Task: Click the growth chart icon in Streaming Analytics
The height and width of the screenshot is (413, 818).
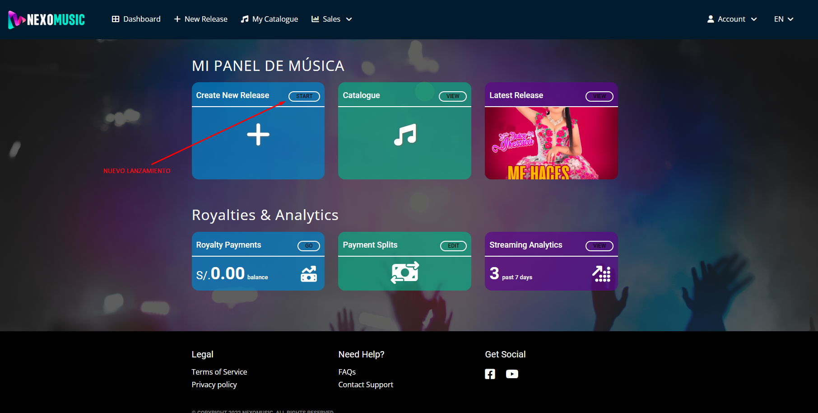Action: pyautogui.click(x=601, y=273)
